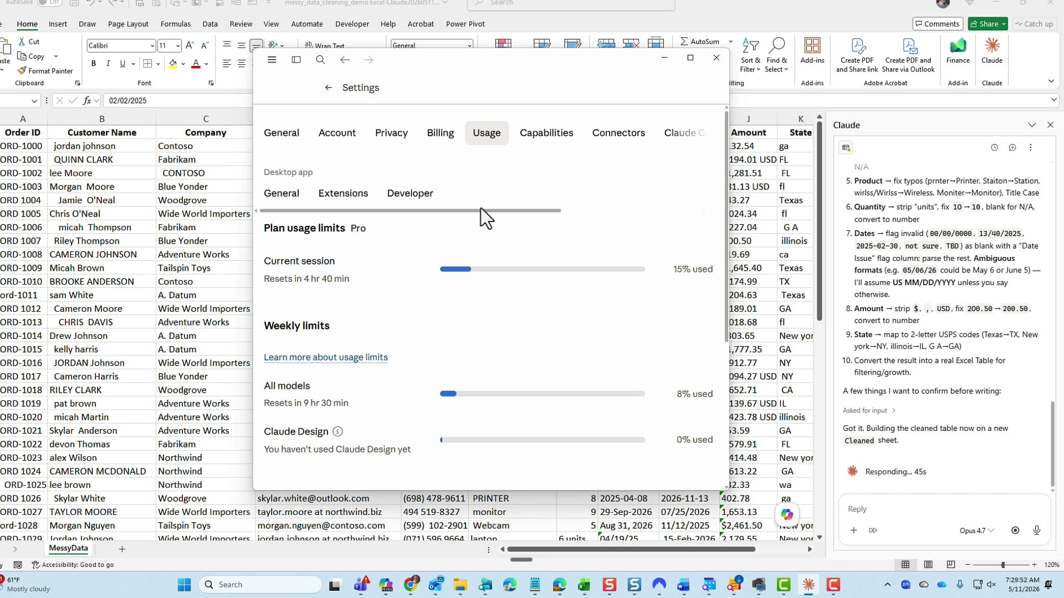Start a new chat in the Claude pane
Image resolution: width=1064 pixels, height=598 pixels.
click(x=1012, y=147)
